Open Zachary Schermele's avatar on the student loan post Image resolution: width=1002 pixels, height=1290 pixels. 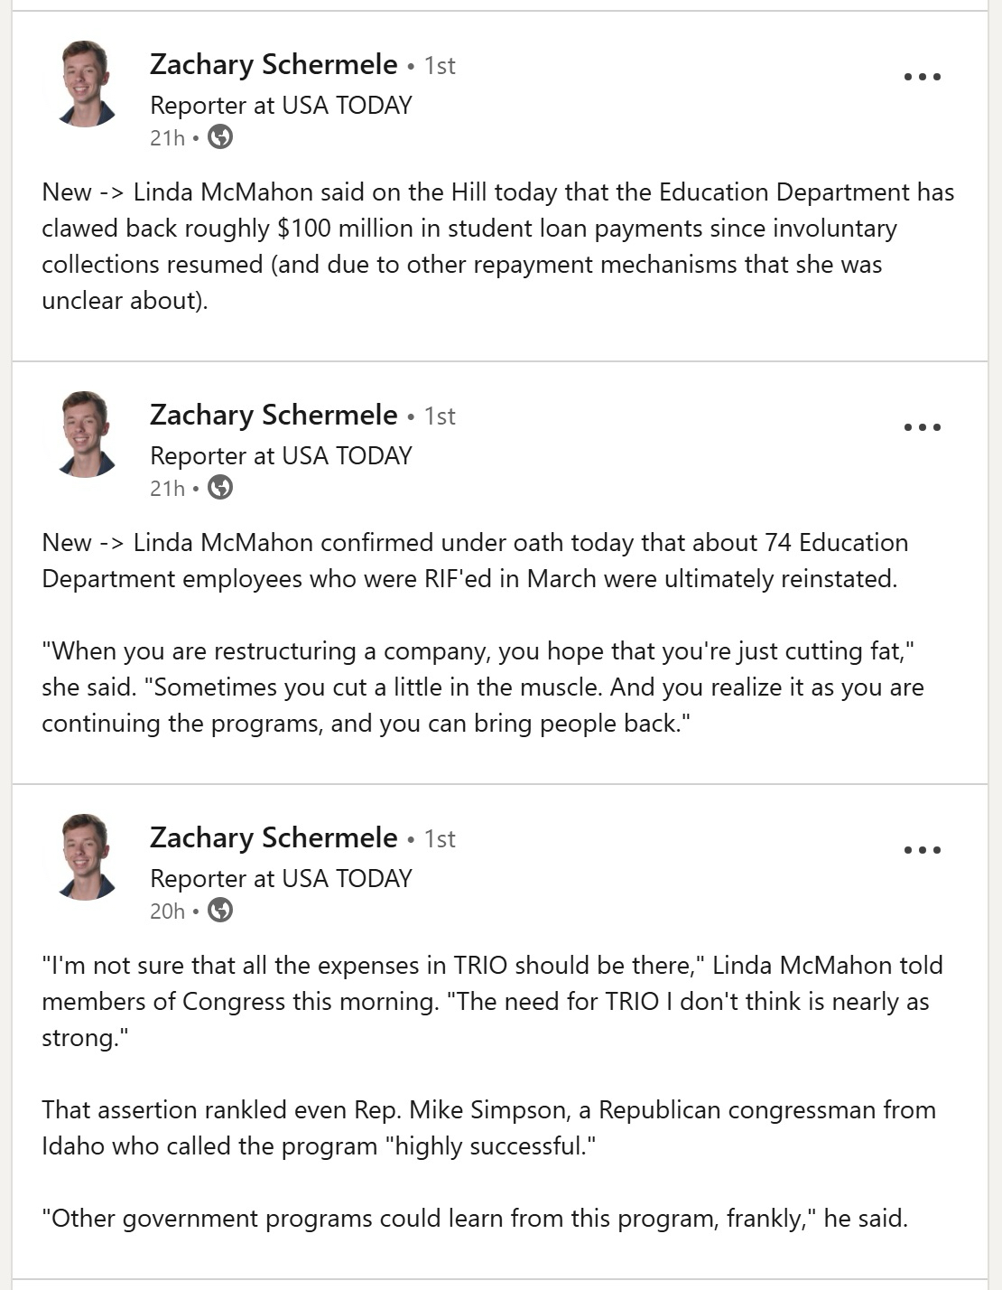(86, 84)
